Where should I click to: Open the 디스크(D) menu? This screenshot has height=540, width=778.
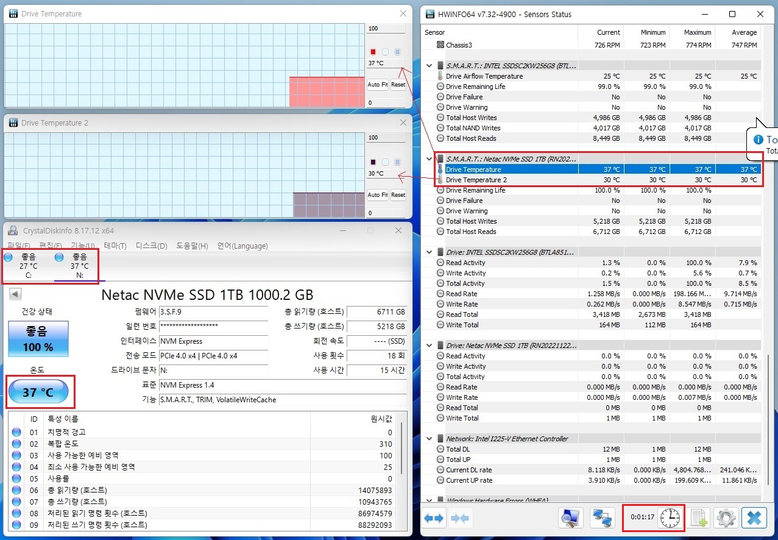pos(151,246)
